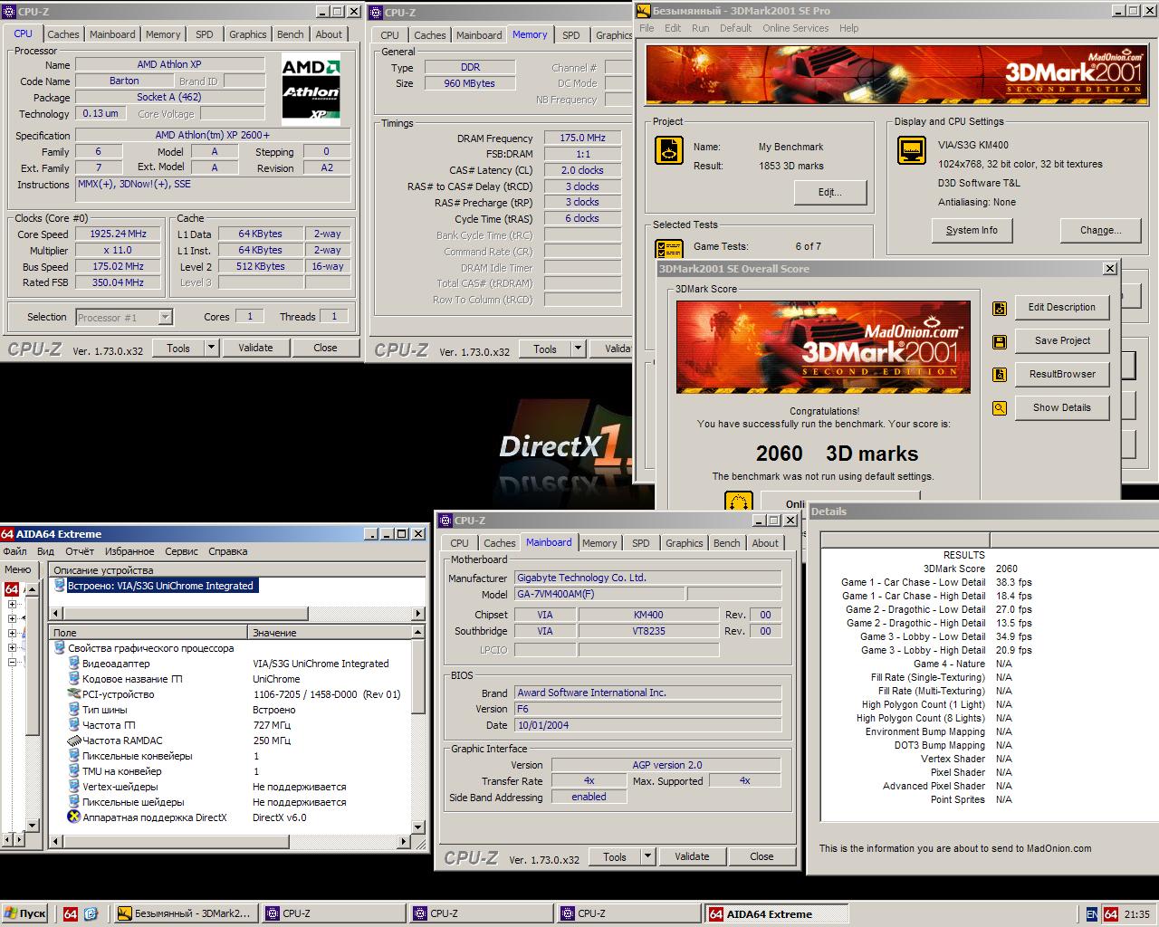1159x927 pixels.
Task: Click the AIDA64 icon in the system tray
Action: click(x=1111, y=914)
